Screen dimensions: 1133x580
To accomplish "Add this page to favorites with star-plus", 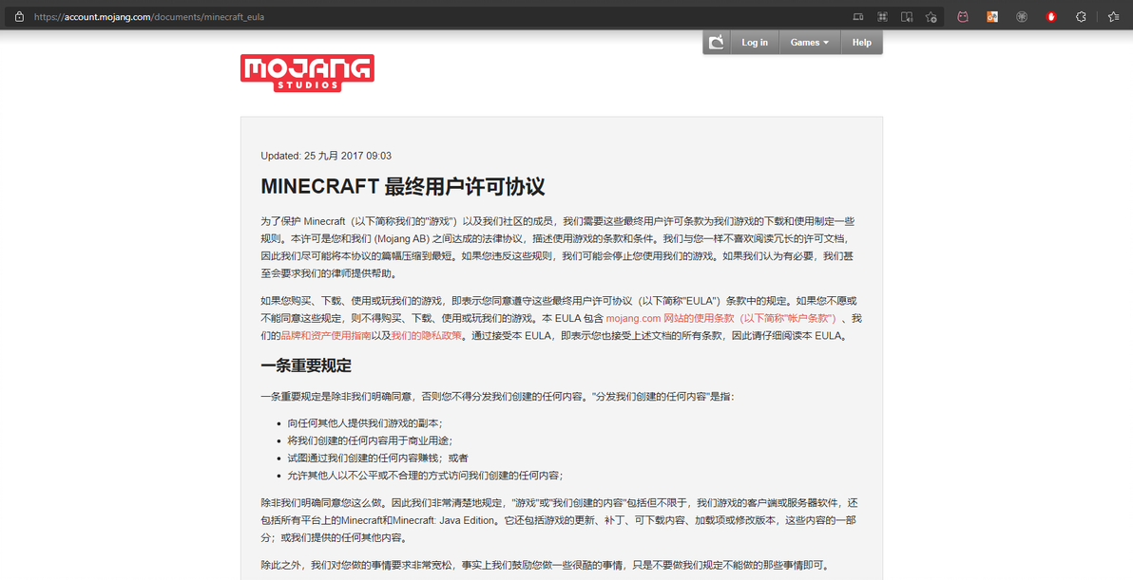I will click(x=931, y=16).
